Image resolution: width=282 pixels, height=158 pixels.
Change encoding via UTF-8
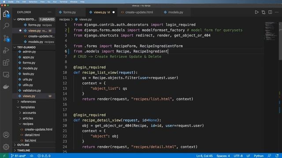(238, 156)
